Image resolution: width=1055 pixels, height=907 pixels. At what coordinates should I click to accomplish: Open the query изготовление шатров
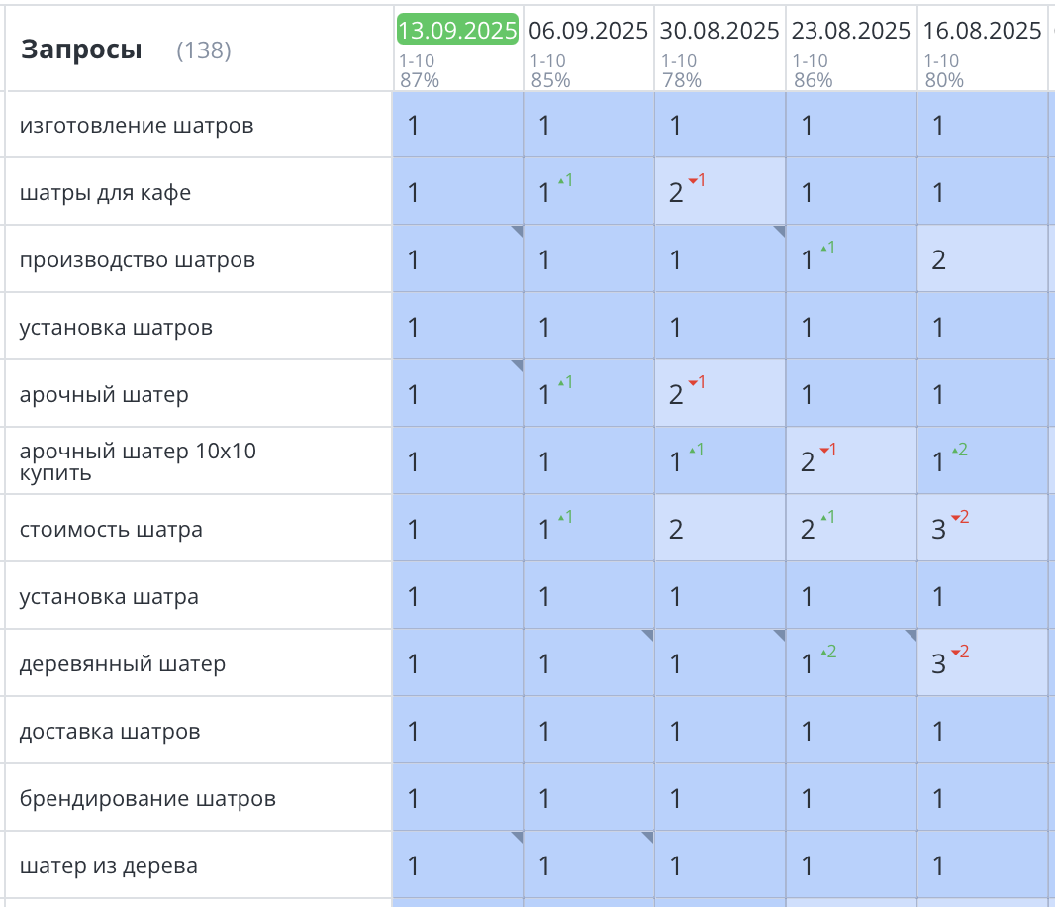(137, 126)
